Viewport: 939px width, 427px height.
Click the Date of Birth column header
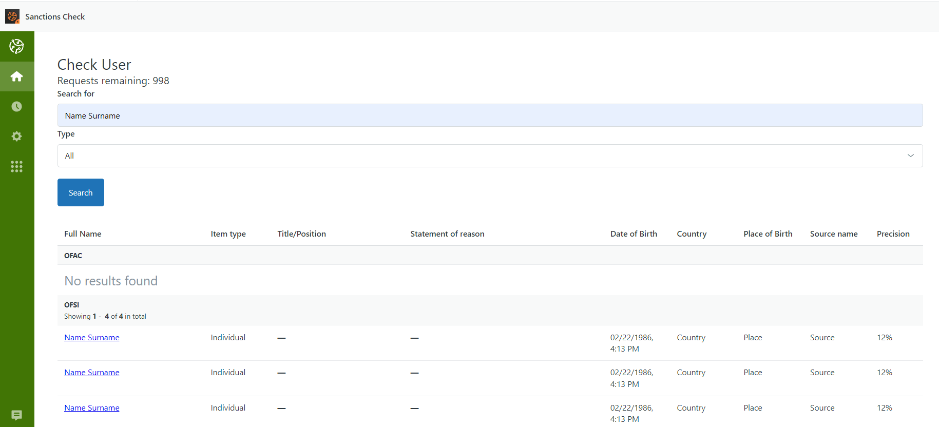tap(634, 234)
